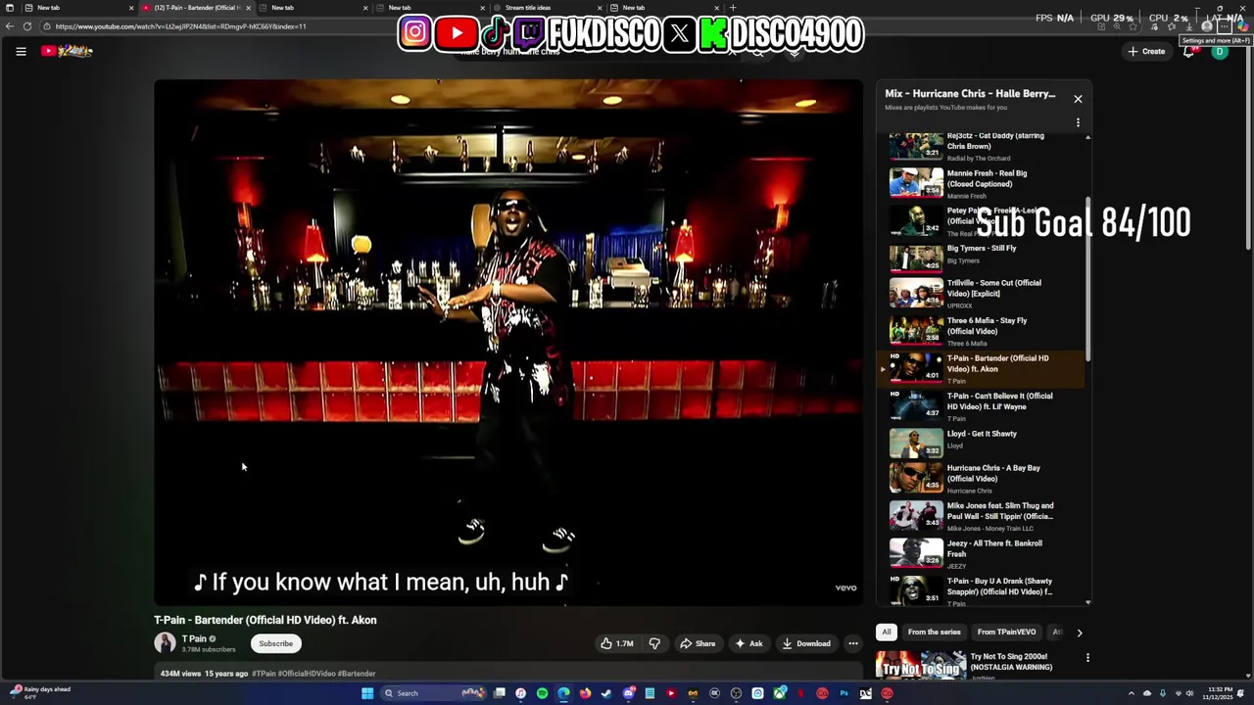
Task: Subscribe to the T Pain channel
Action: tap(275, 643)
